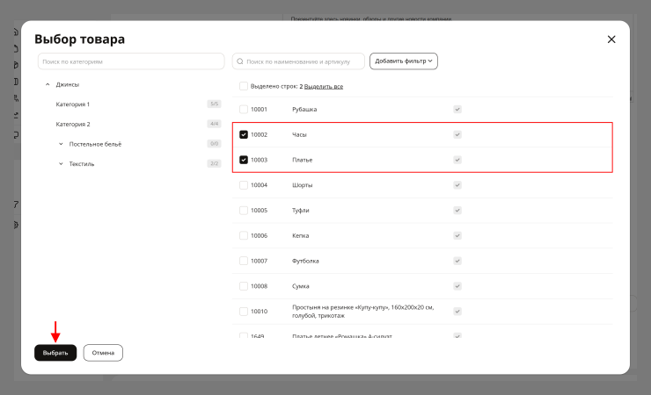
Task: Click gray status checkmark in Туфли row
Action: point(457,211)
